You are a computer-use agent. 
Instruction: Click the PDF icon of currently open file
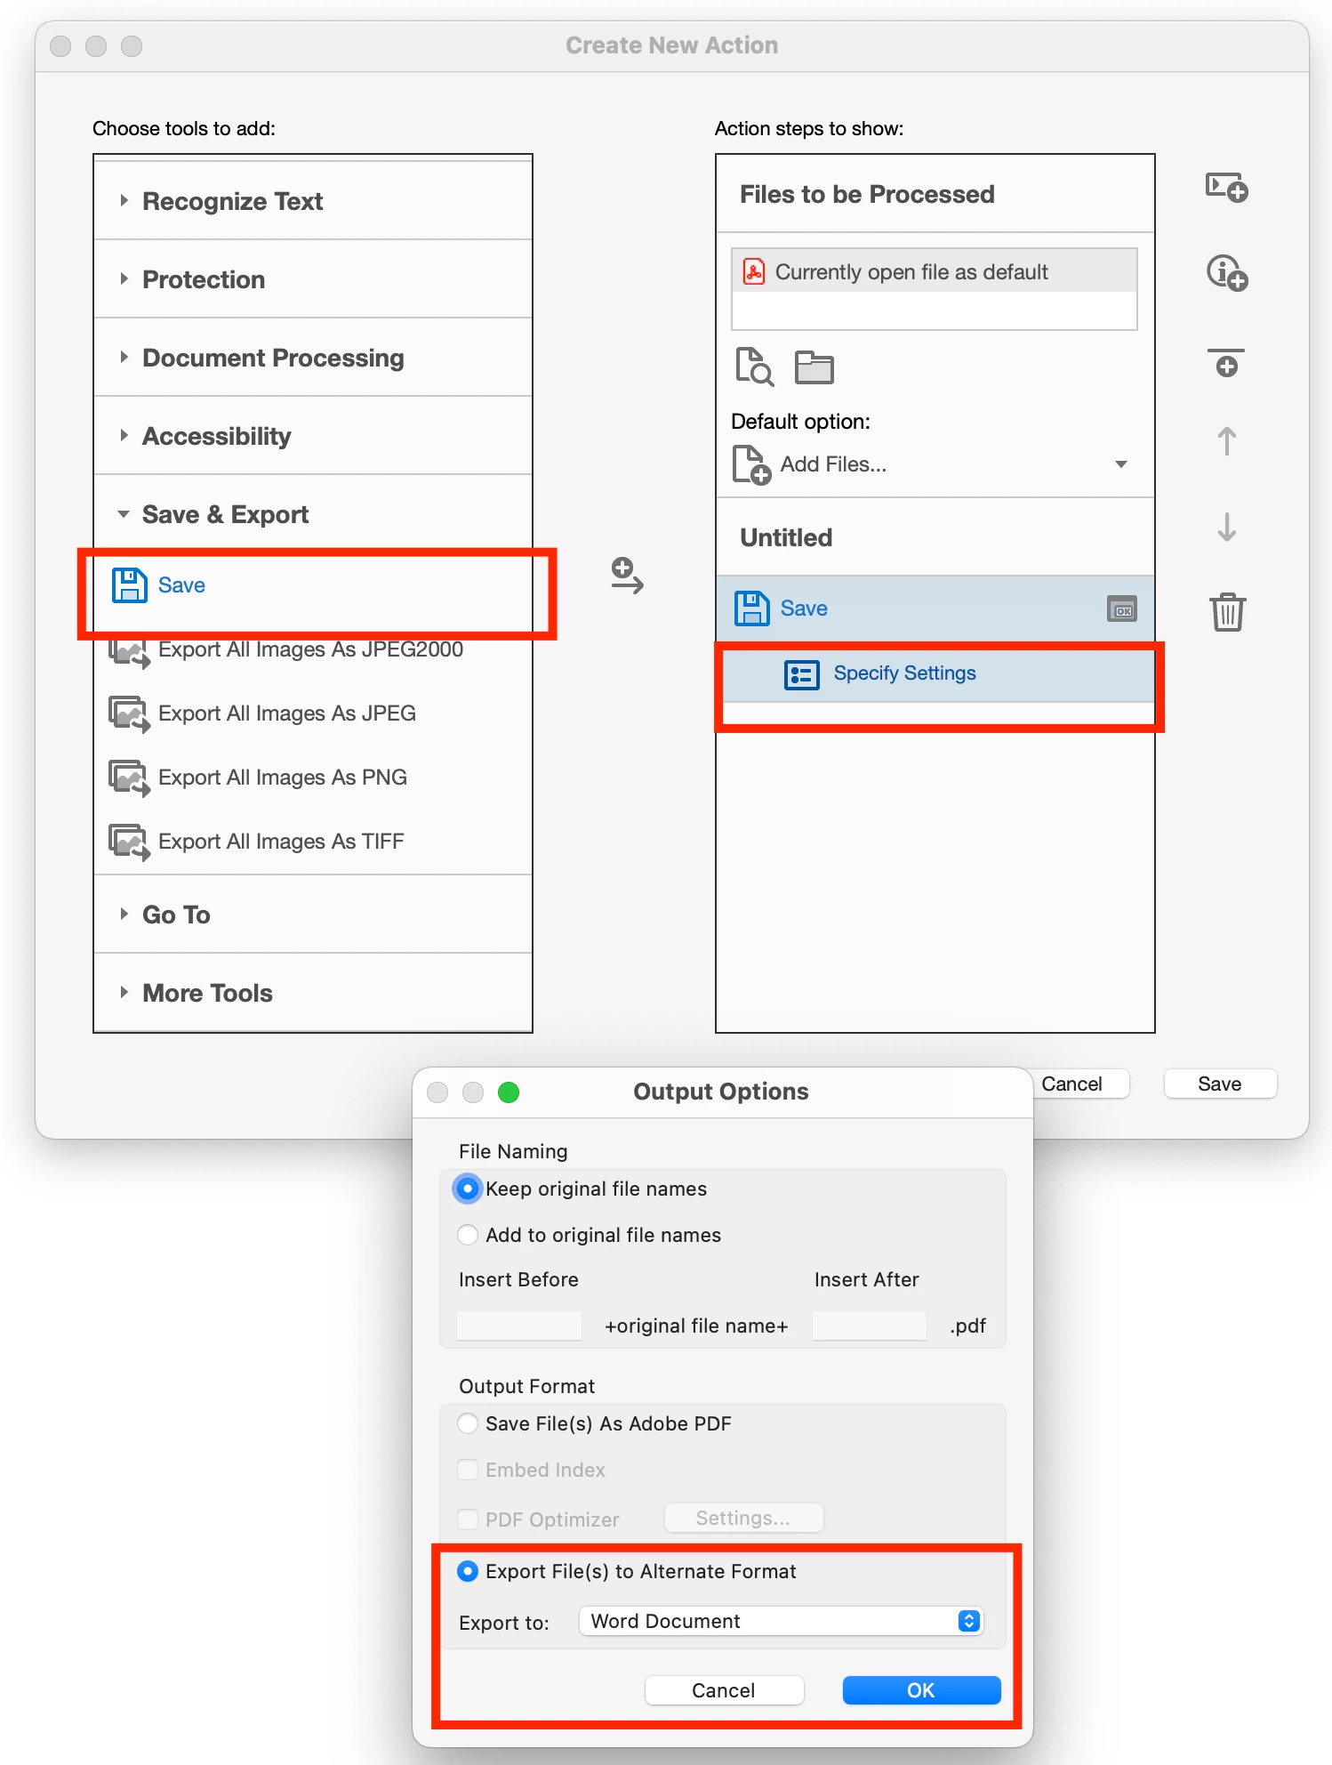pyautogui.click(x=754, y=271)
